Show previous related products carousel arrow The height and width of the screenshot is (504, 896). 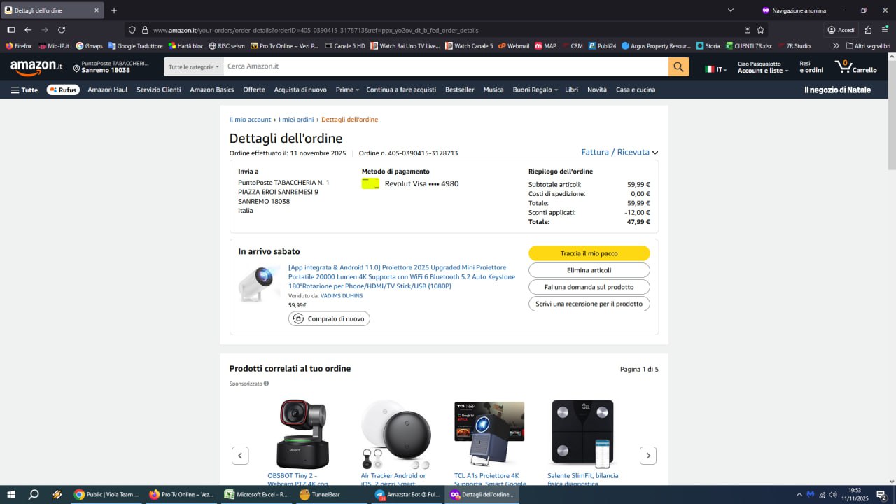click(x=240, y=456)
